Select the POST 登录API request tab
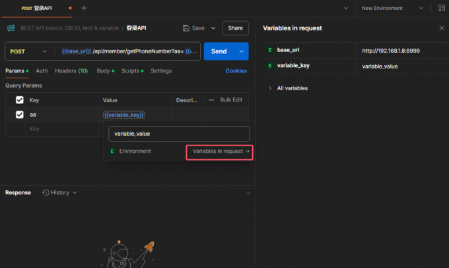 coord(37,9)
